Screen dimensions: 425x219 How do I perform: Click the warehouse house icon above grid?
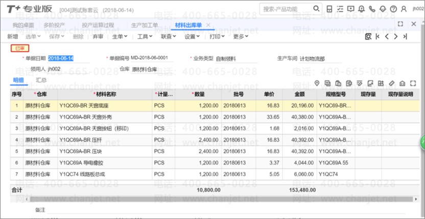402,83
